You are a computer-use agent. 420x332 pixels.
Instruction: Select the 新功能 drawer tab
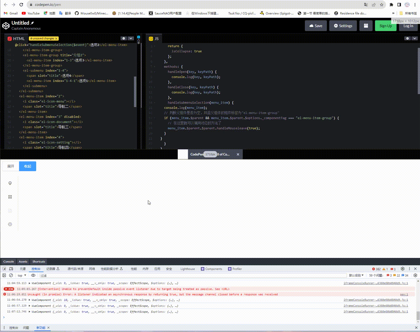point(41,328)
